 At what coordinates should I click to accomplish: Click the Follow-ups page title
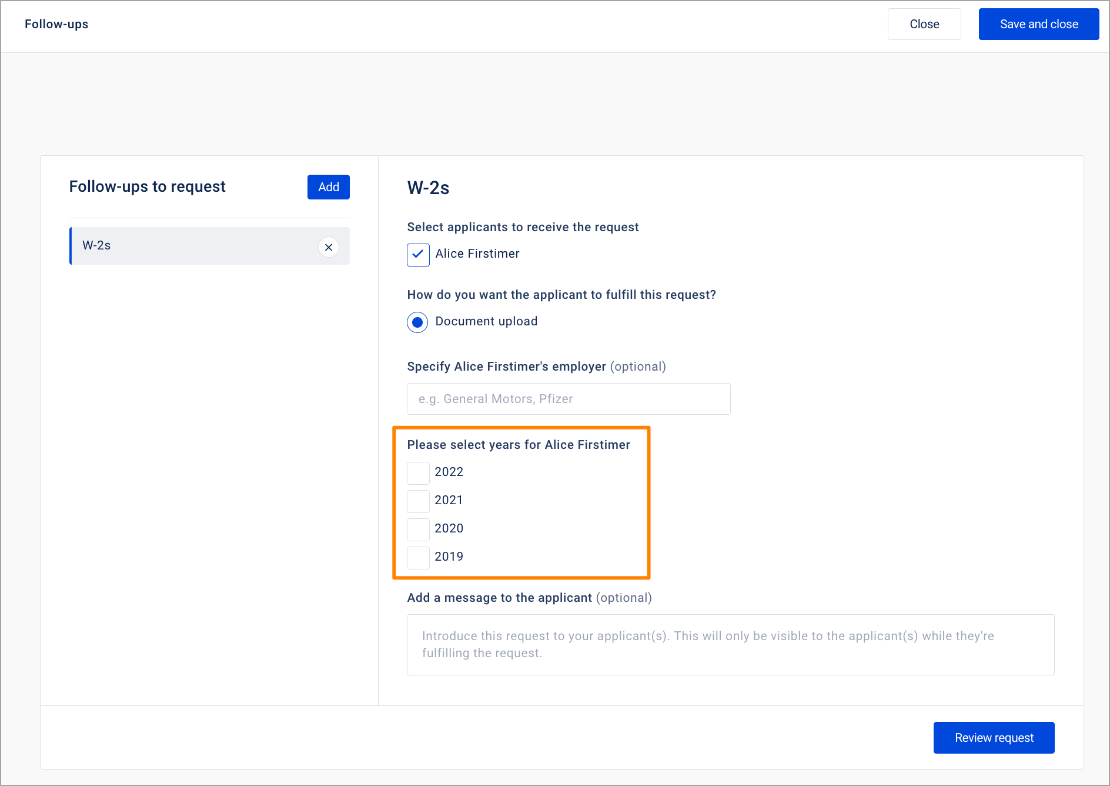56,24
